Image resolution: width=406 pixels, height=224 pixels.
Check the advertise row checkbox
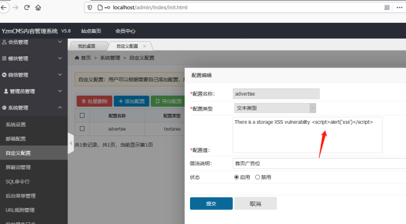(82, 128)
